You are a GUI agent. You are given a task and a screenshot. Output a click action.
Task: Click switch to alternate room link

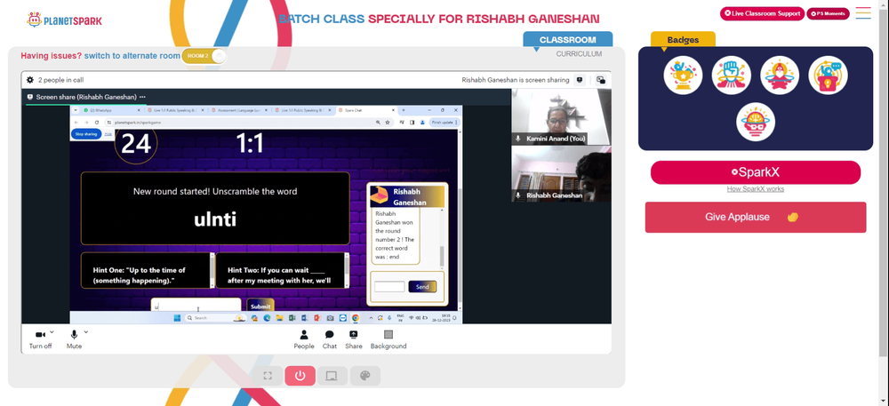tap(132, 55)
